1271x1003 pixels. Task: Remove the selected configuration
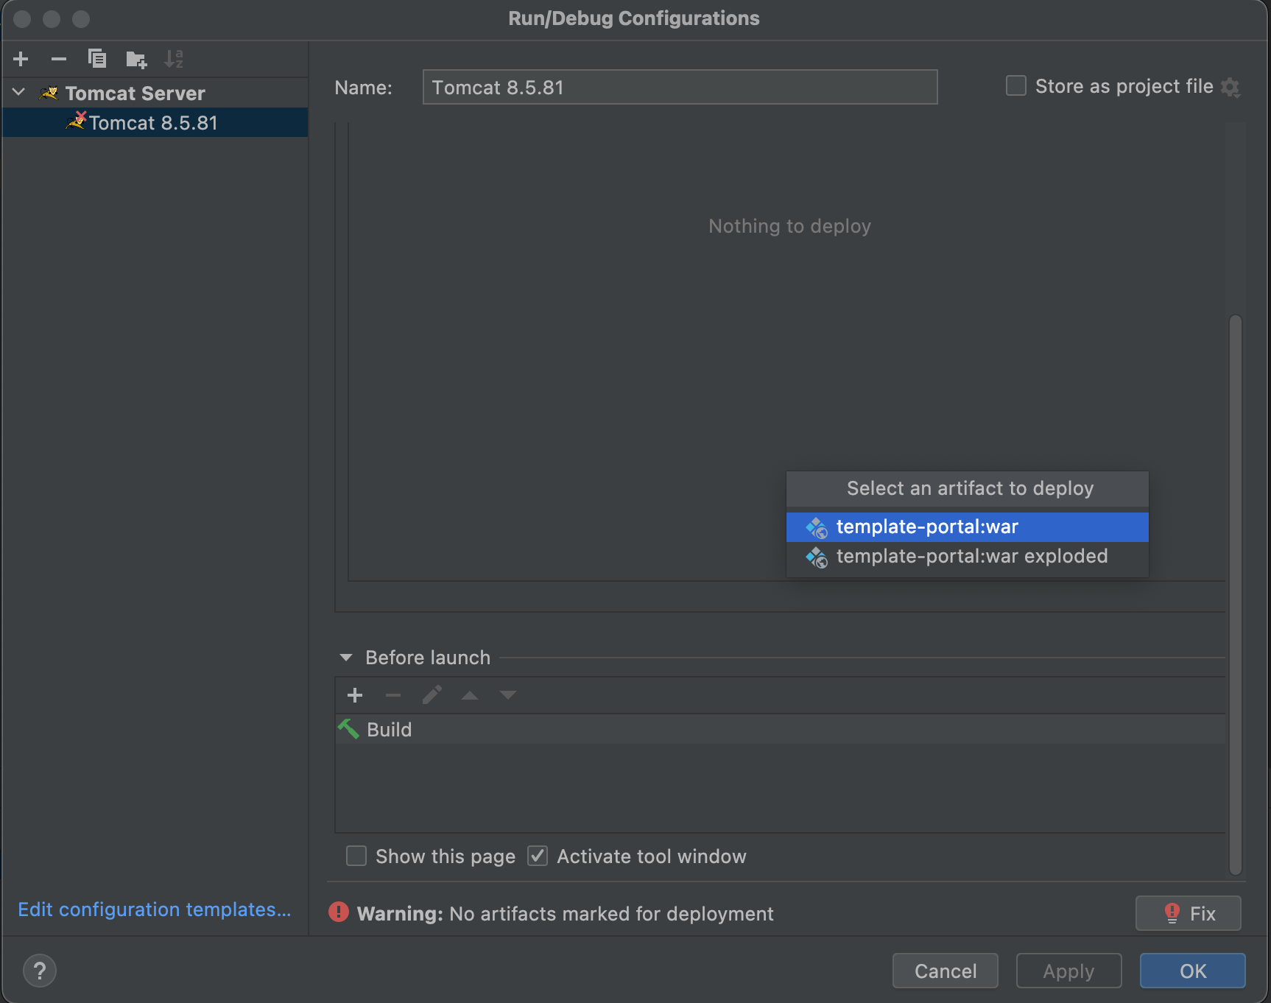(x=59, y=59)
